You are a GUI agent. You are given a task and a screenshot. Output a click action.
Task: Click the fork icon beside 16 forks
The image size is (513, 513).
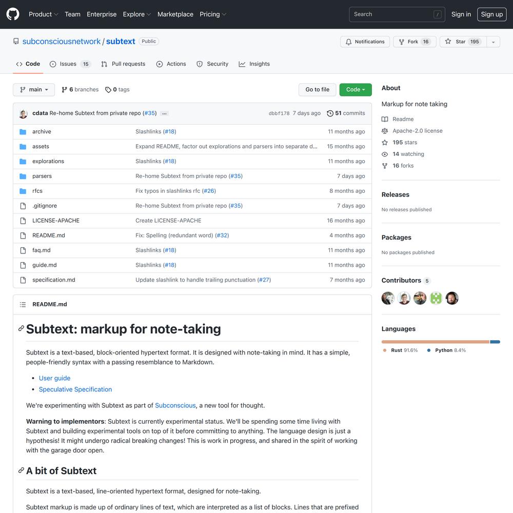[385, 166]
